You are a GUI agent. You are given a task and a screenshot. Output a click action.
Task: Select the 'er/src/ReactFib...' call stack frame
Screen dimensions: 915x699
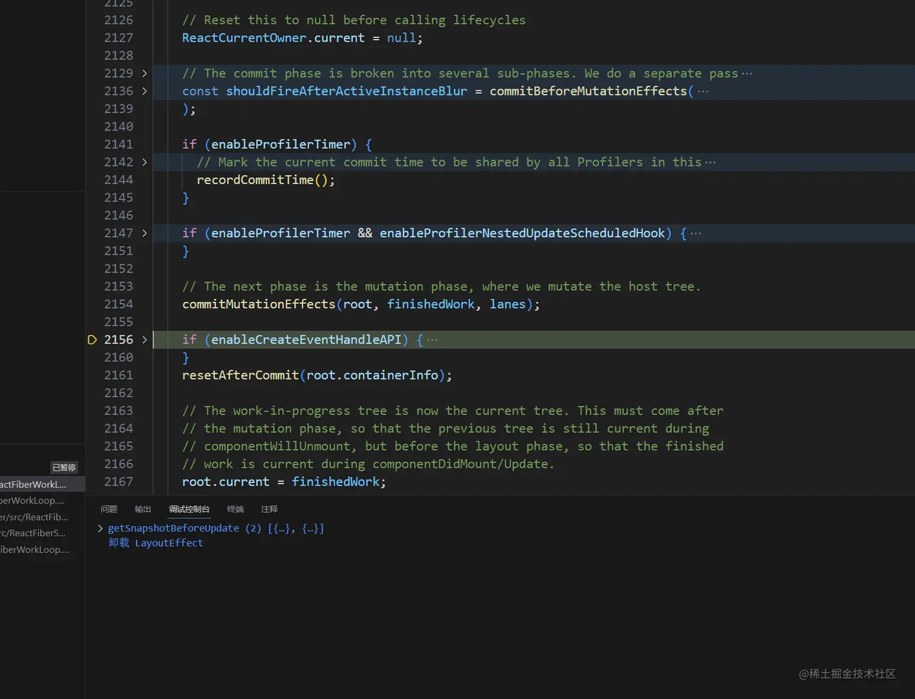click(42, 517)
